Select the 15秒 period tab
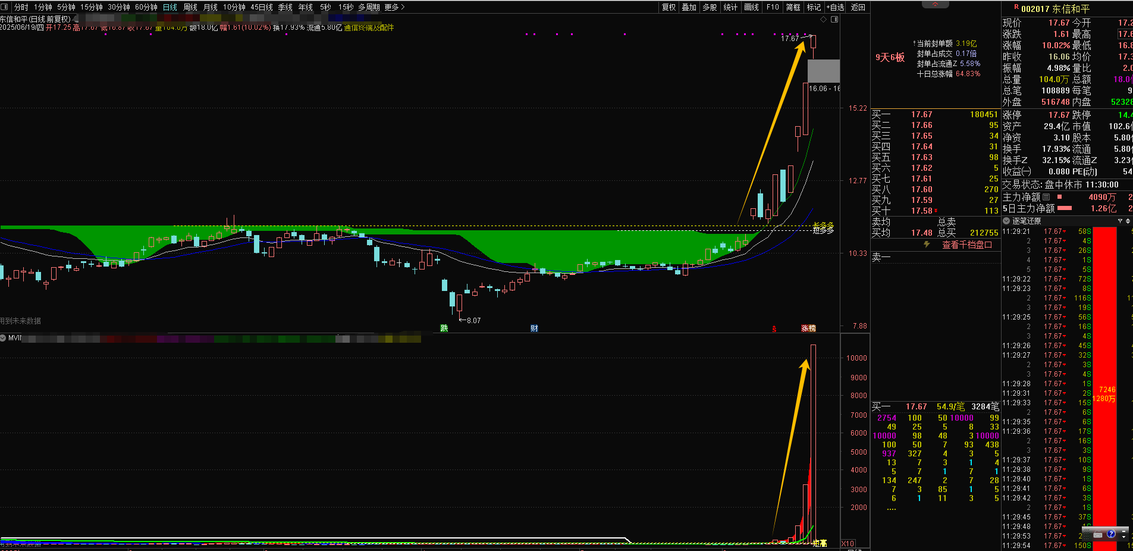 pyautogui.click(x=346, y=7)
